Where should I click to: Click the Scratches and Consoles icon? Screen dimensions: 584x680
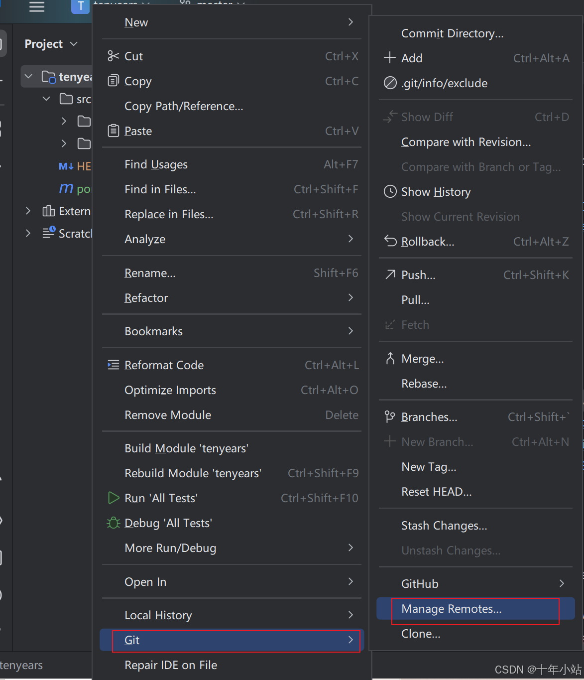click(x=49, y=233)
